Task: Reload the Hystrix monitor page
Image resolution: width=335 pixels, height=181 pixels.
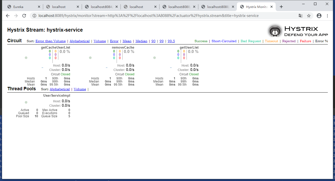Action: pos(24,16)
